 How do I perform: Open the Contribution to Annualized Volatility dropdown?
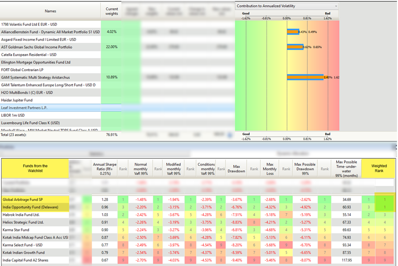tap(287, 6)
